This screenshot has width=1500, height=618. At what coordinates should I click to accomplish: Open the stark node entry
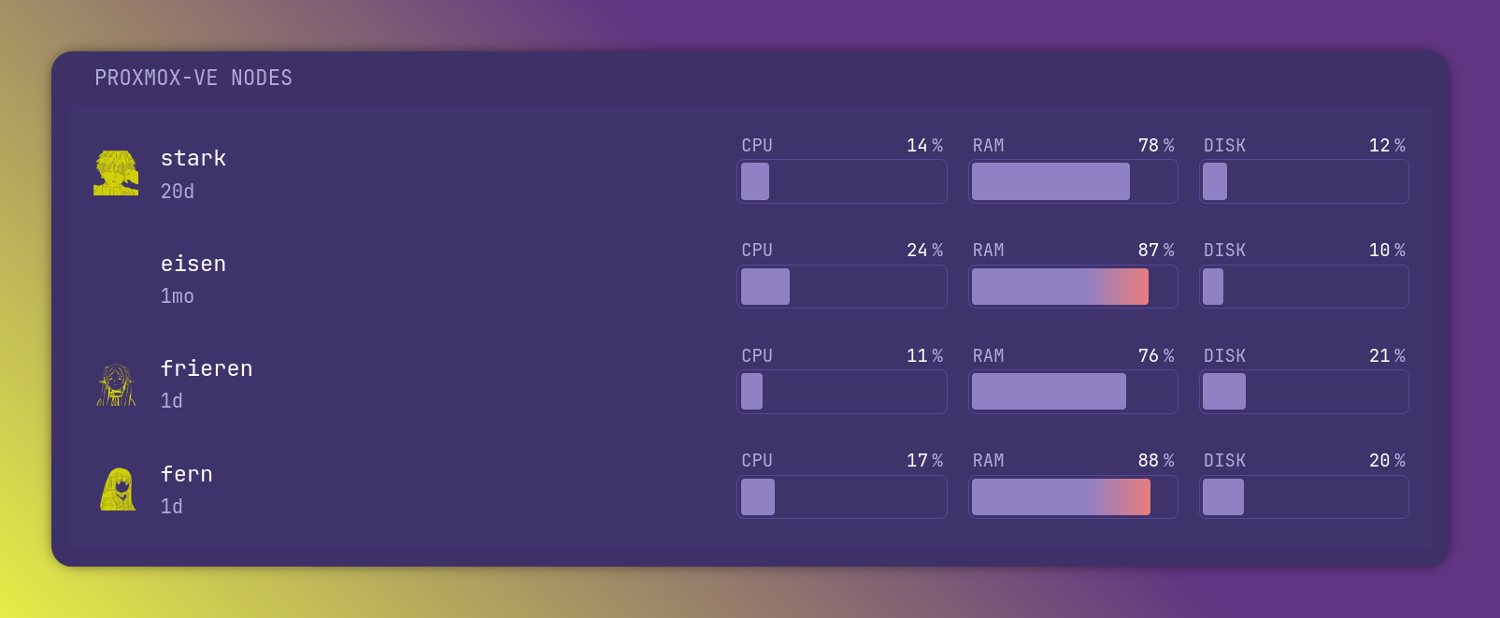click(x=193, y=158)
